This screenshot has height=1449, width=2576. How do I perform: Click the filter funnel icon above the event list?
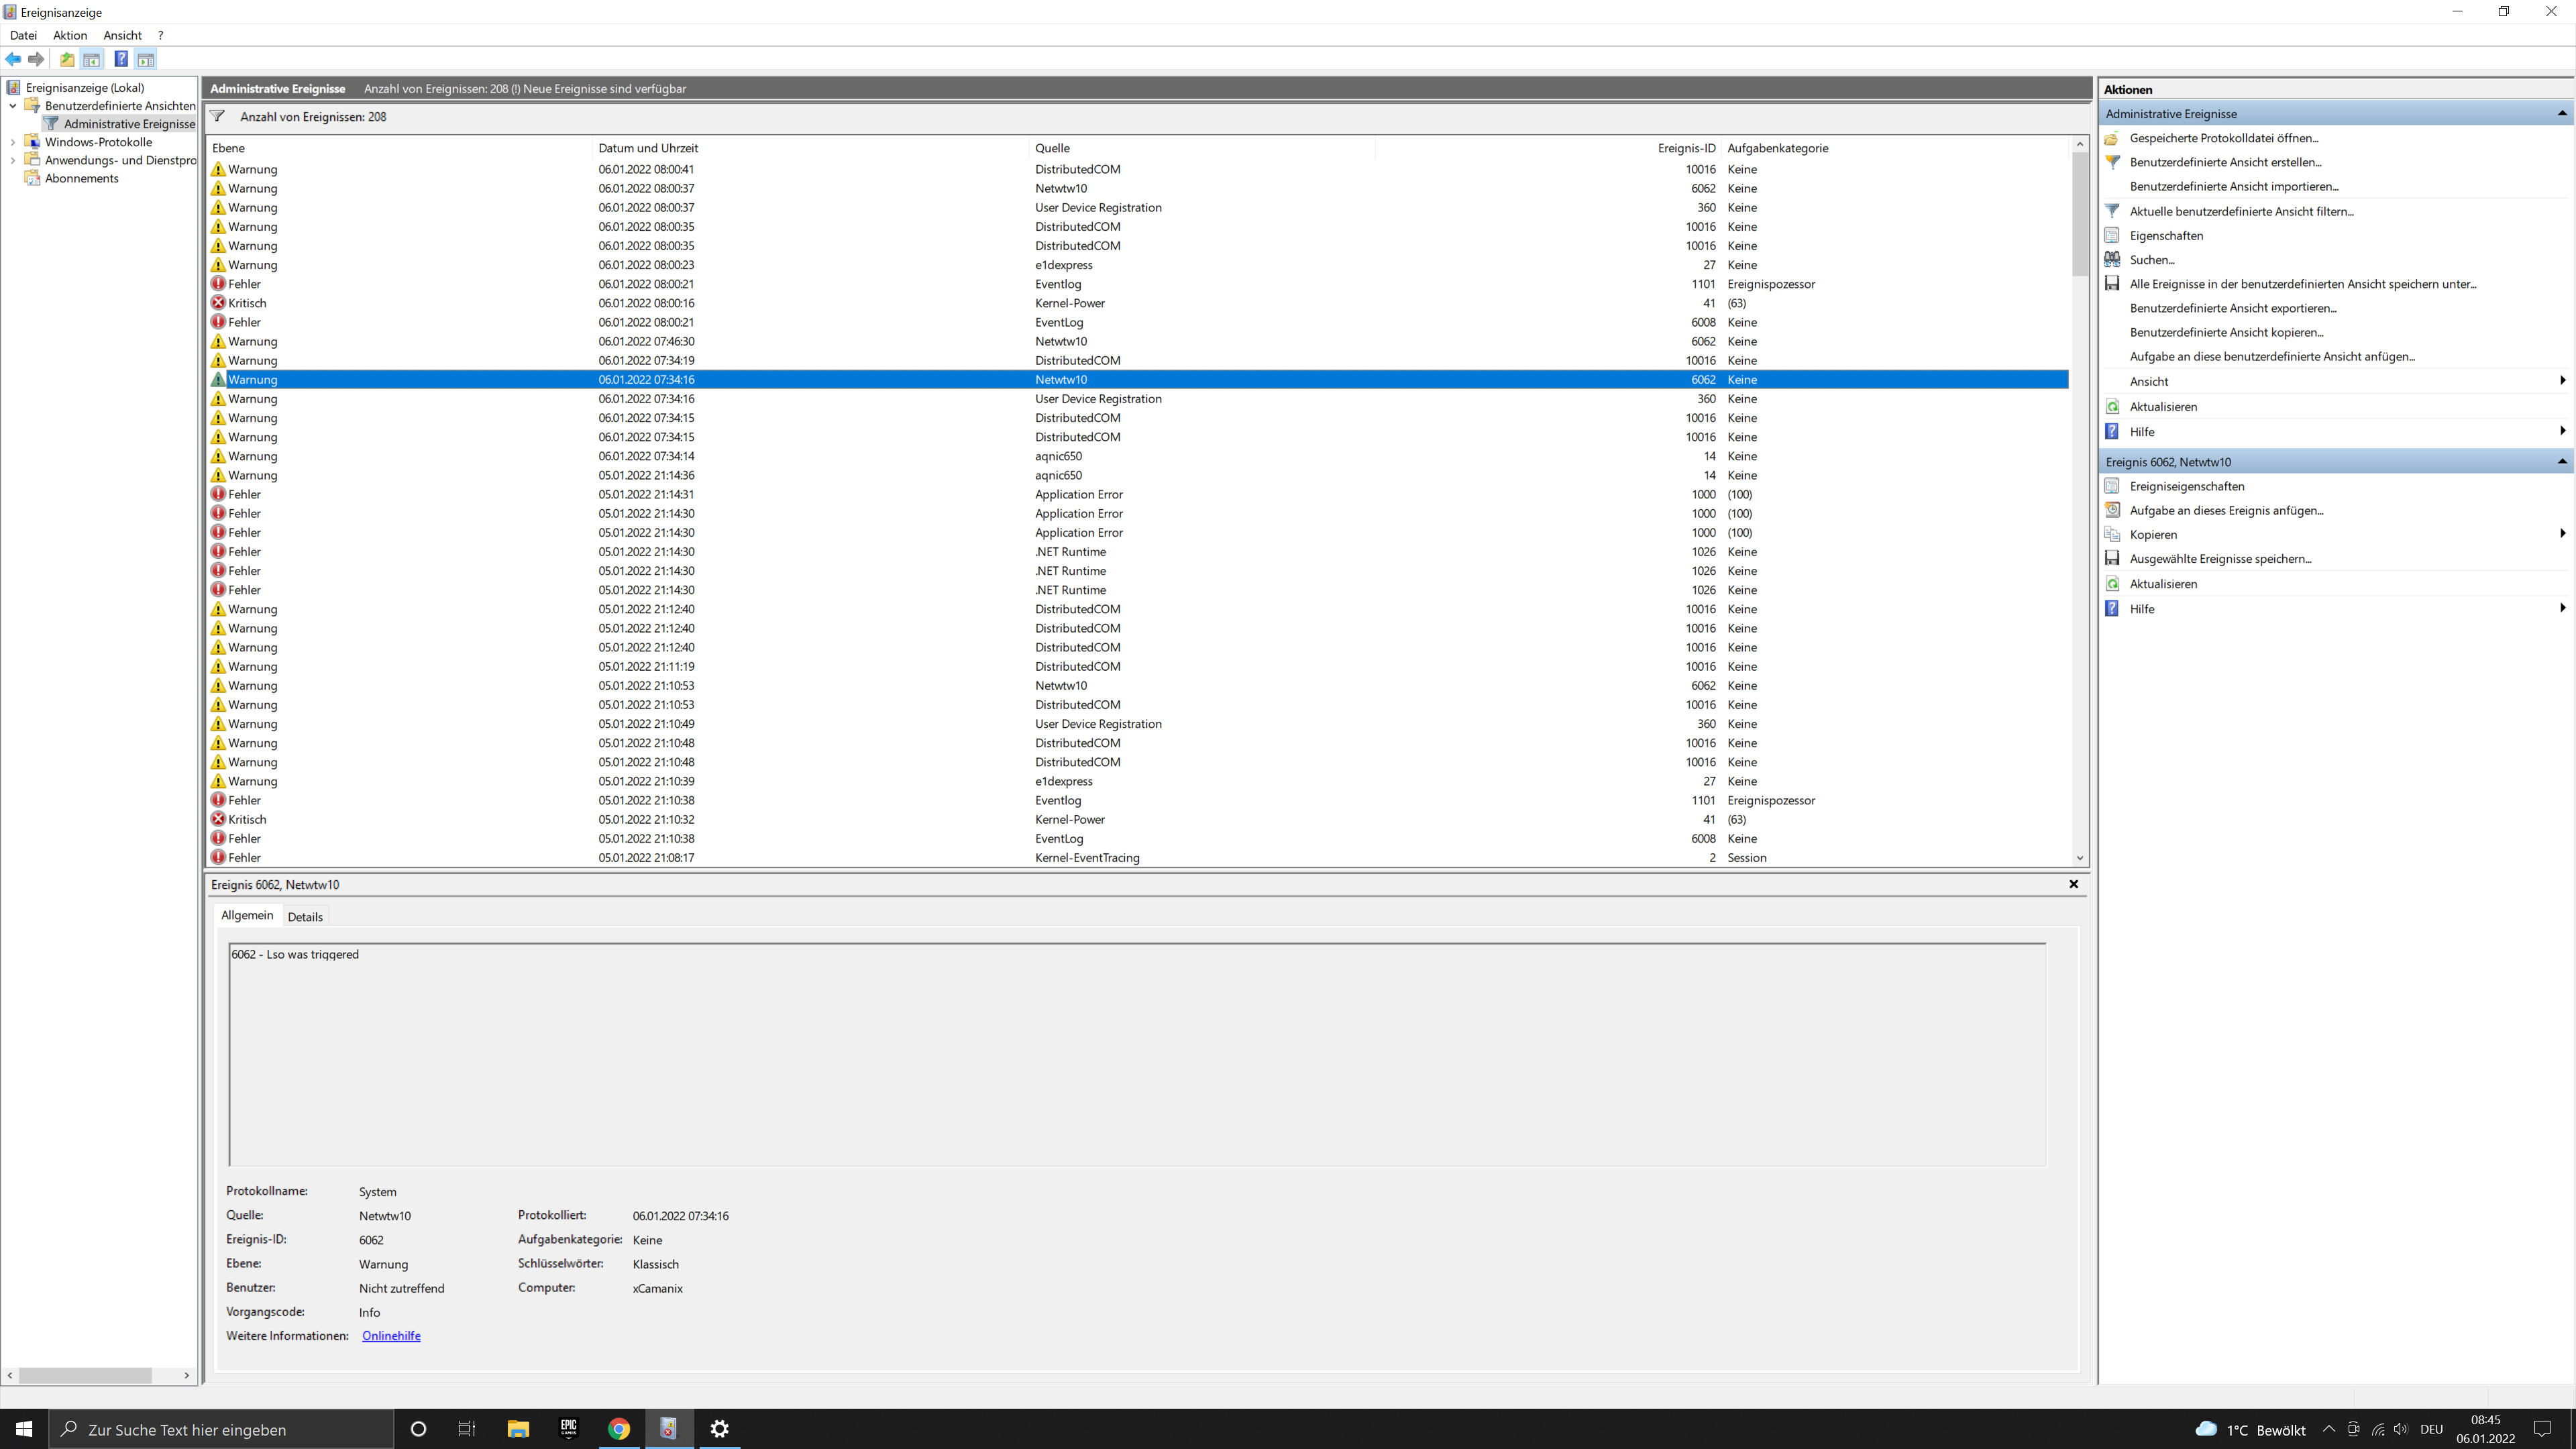(217, 117)
